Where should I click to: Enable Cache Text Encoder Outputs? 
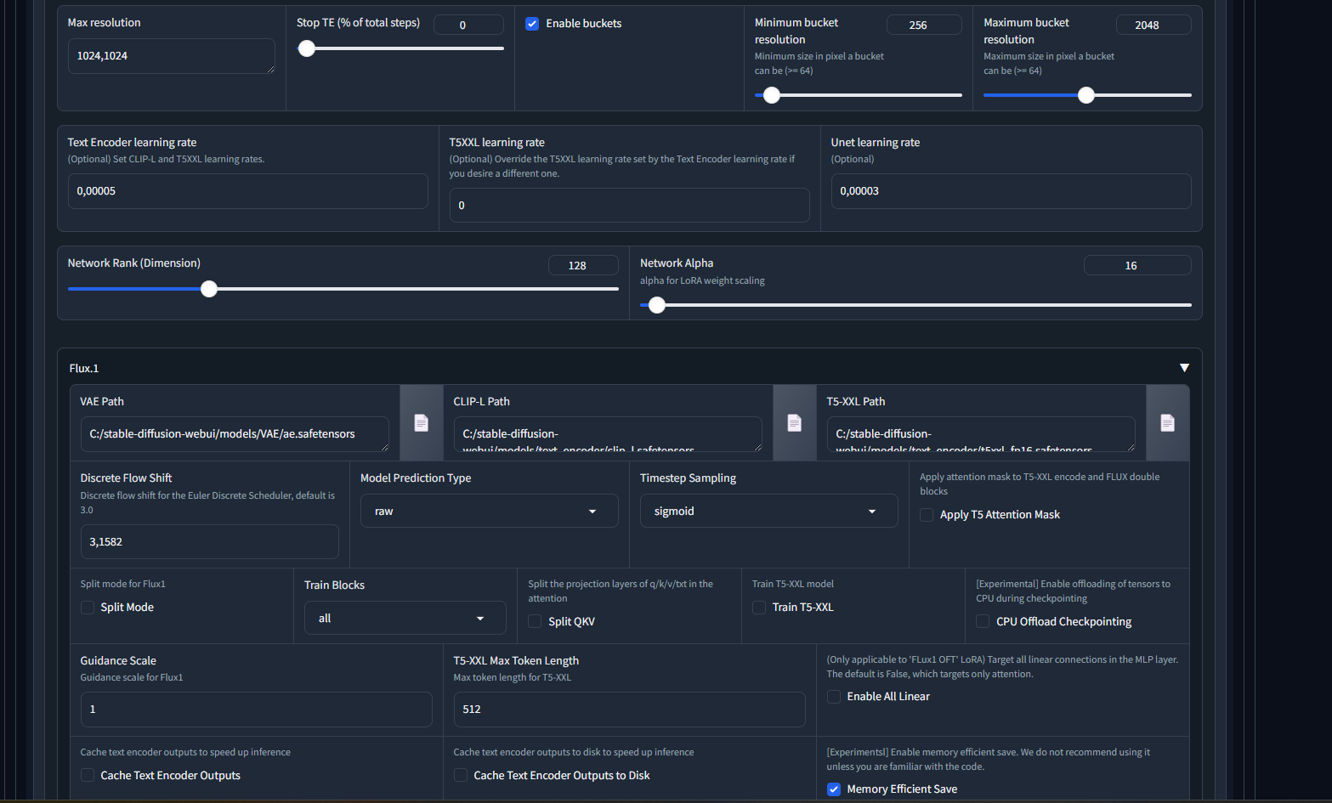pos(88,776)
